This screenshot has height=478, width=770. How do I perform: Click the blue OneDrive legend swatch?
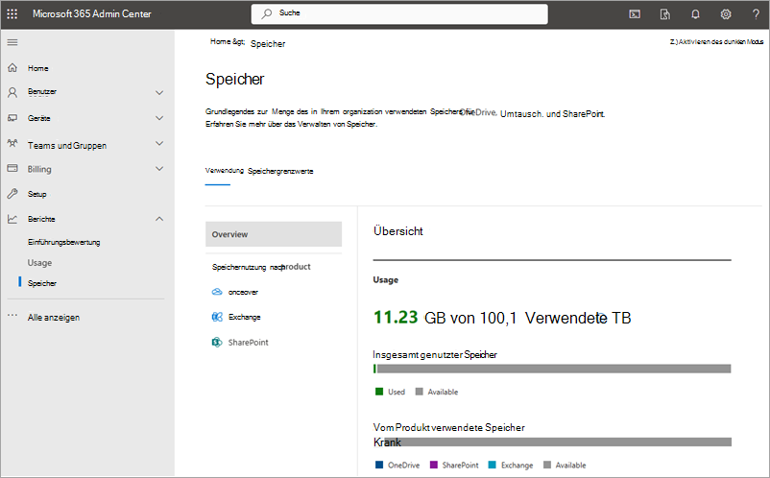tap(378, 465)
